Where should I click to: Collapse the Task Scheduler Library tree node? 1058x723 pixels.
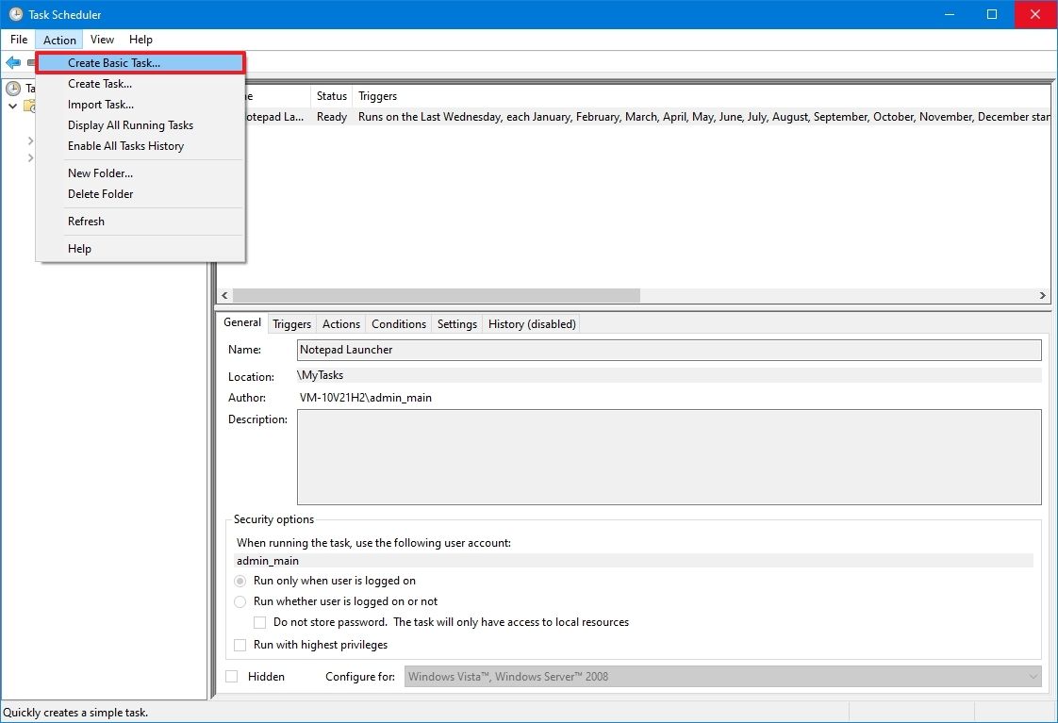point(13,106)
